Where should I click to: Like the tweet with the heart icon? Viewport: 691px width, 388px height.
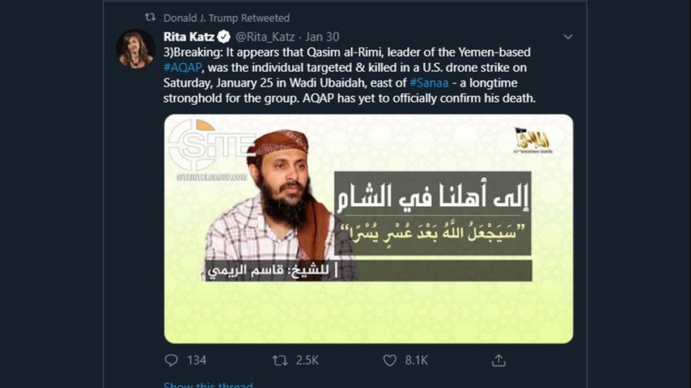390,361
